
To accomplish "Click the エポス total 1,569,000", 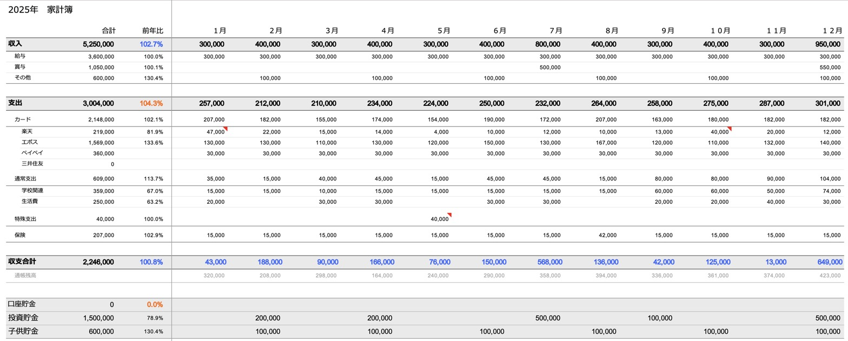I will (x=101, y=143).
